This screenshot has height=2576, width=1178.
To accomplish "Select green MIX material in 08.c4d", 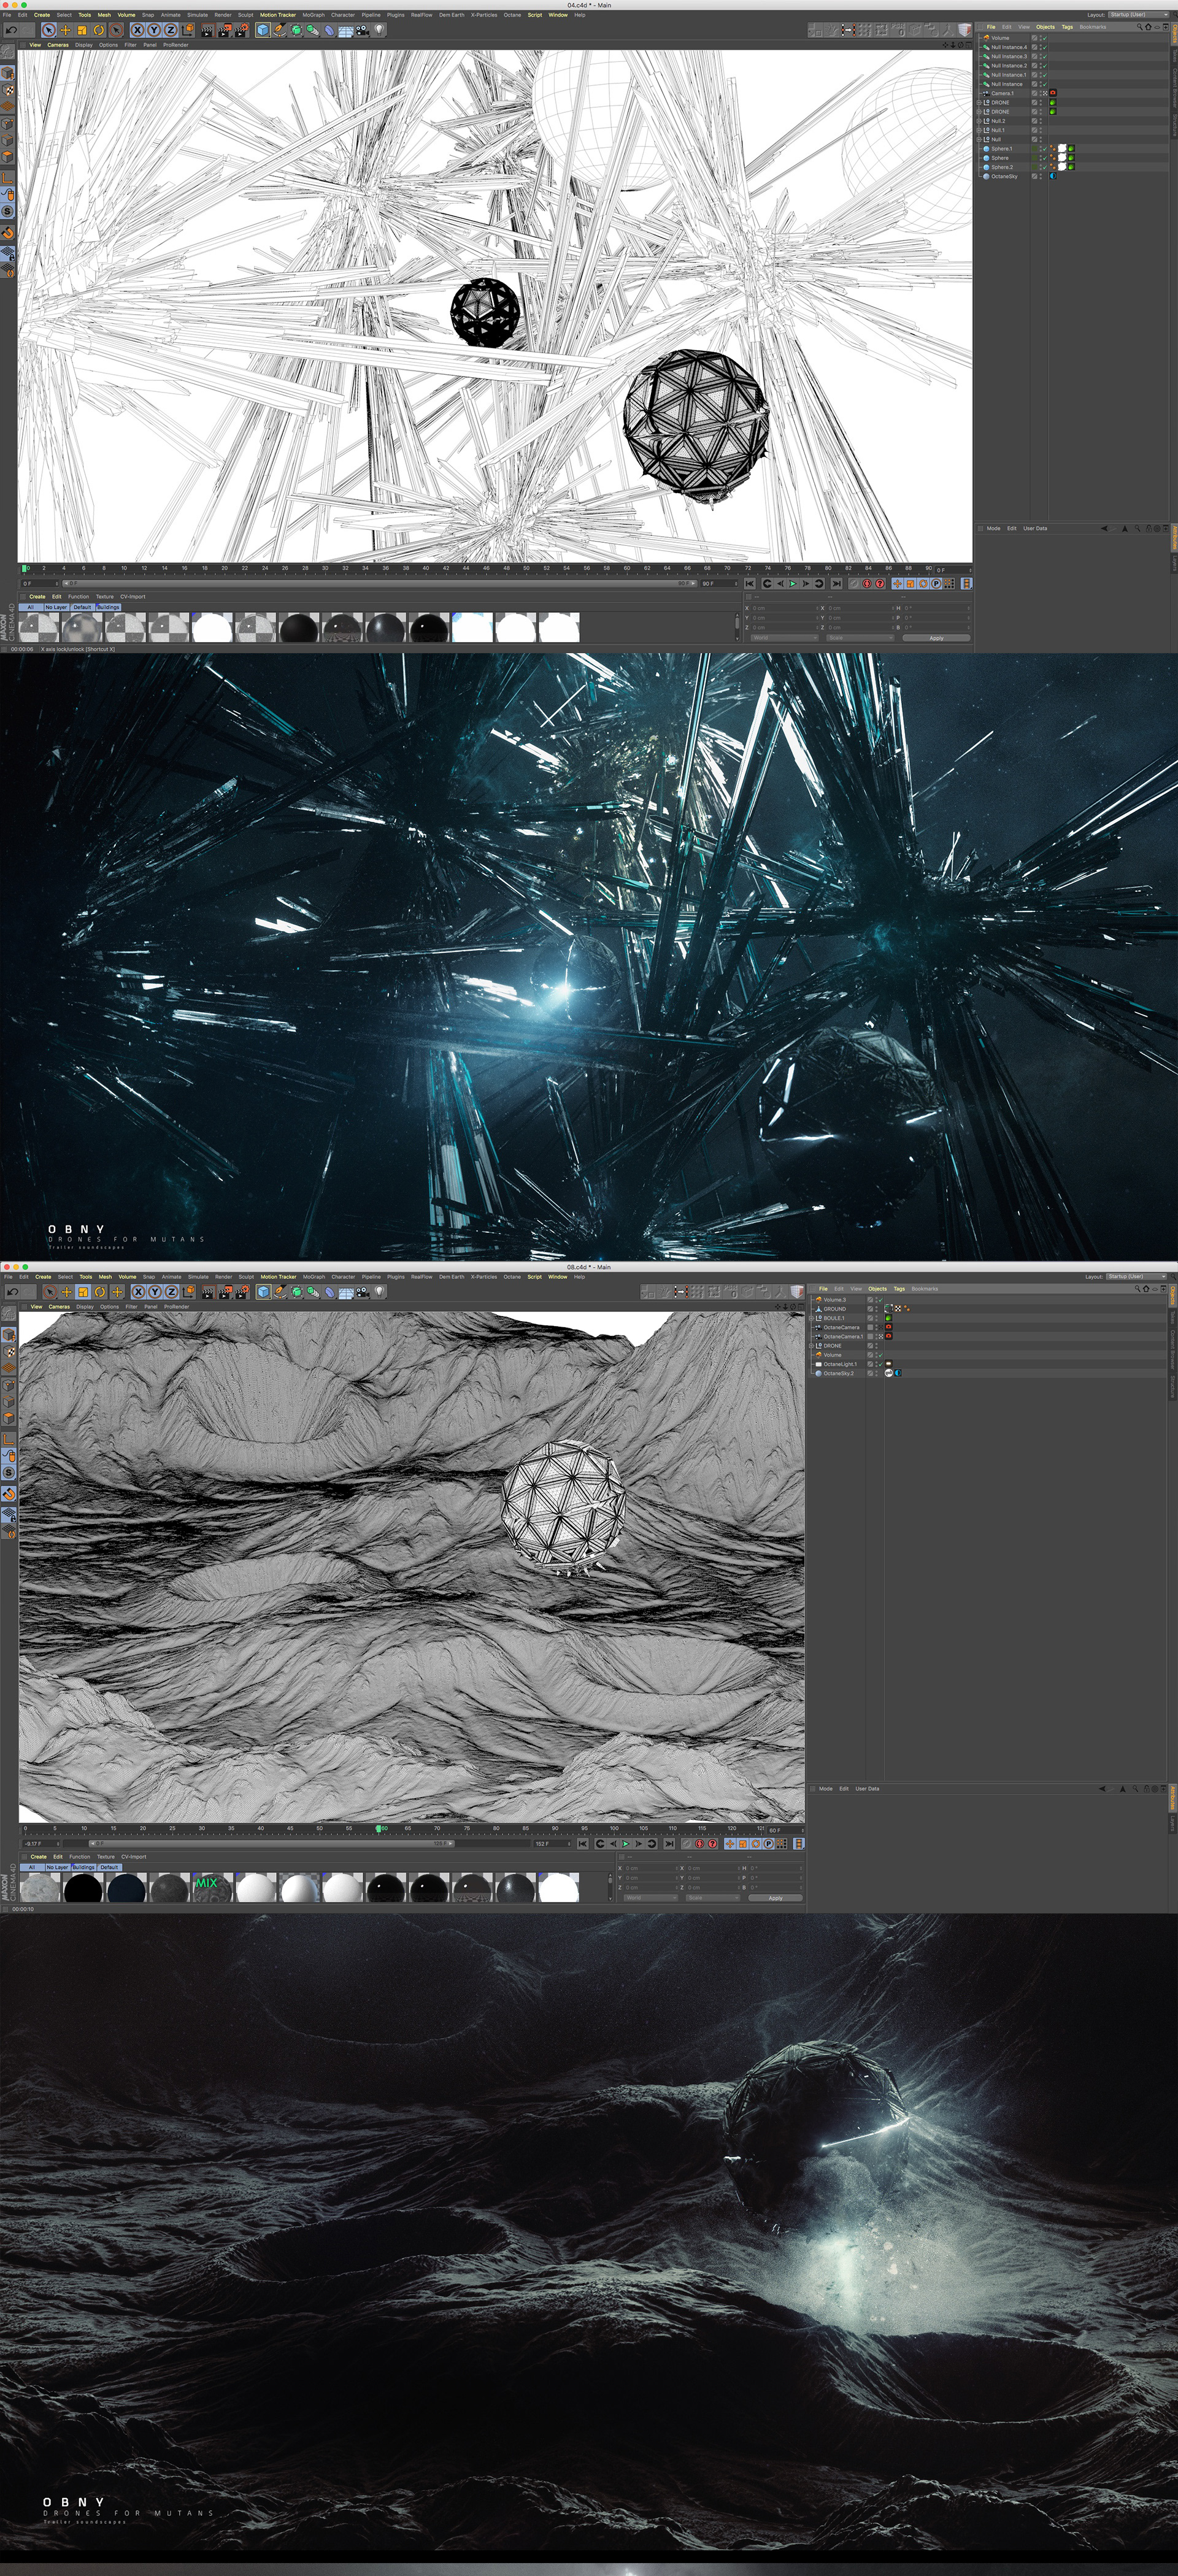I will pyautogui.click(x=212, y=1887).
